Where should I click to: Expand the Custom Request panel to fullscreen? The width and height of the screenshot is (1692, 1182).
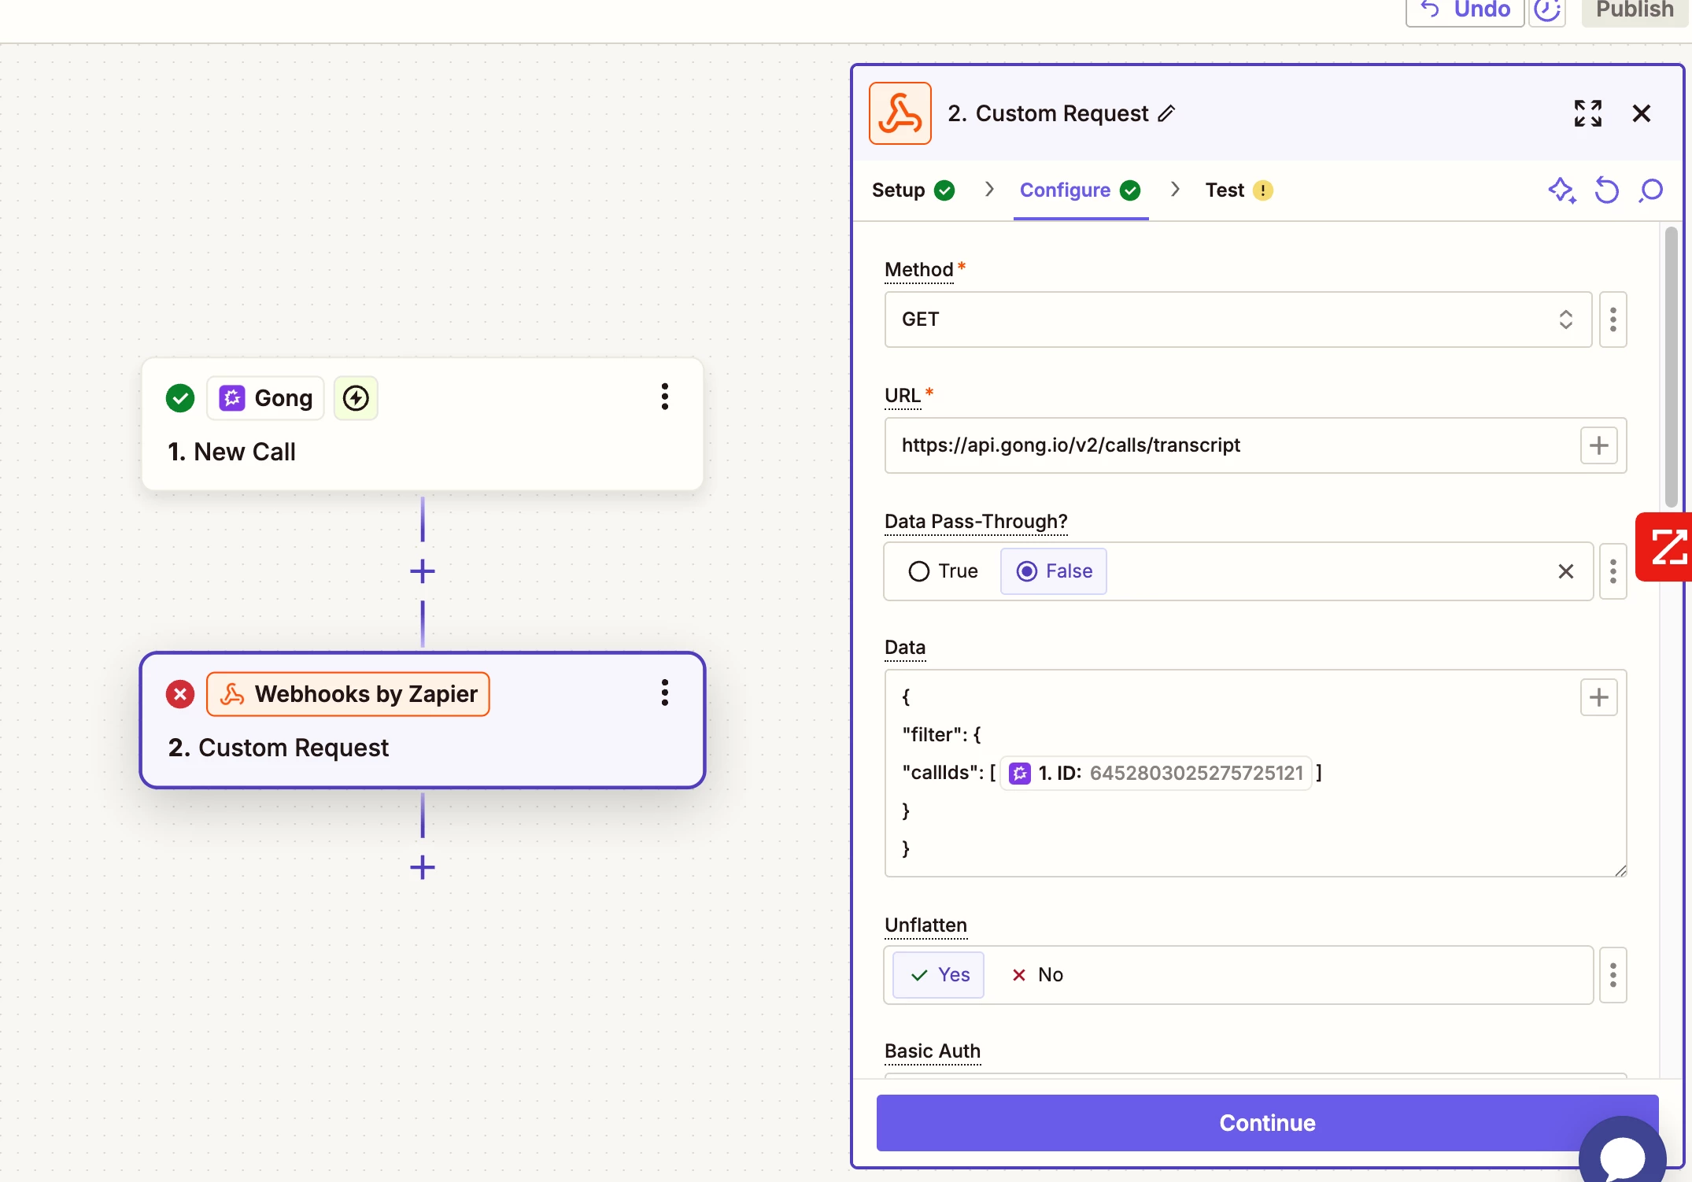pyautogui.click(x=1587, y=113)
